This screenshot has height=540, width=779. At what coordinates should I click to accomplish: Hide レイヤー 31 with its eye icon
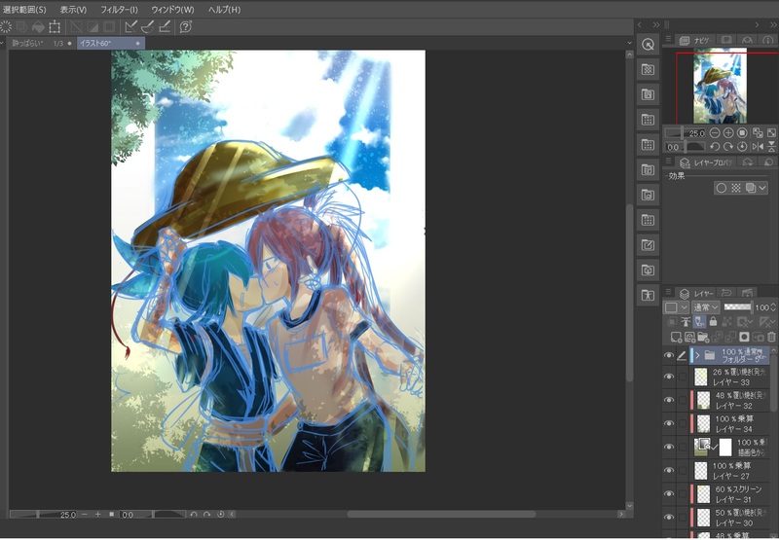tap(669, 494)
